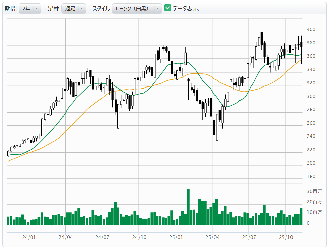Click the 300 price axis label
The width and height of the screenshot is (329, 249).
311,96
